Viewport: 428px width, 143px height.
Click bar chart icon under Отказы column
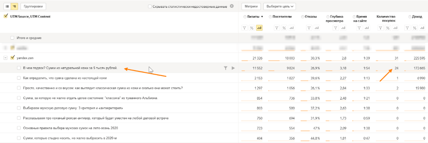(x=317, y=28)
